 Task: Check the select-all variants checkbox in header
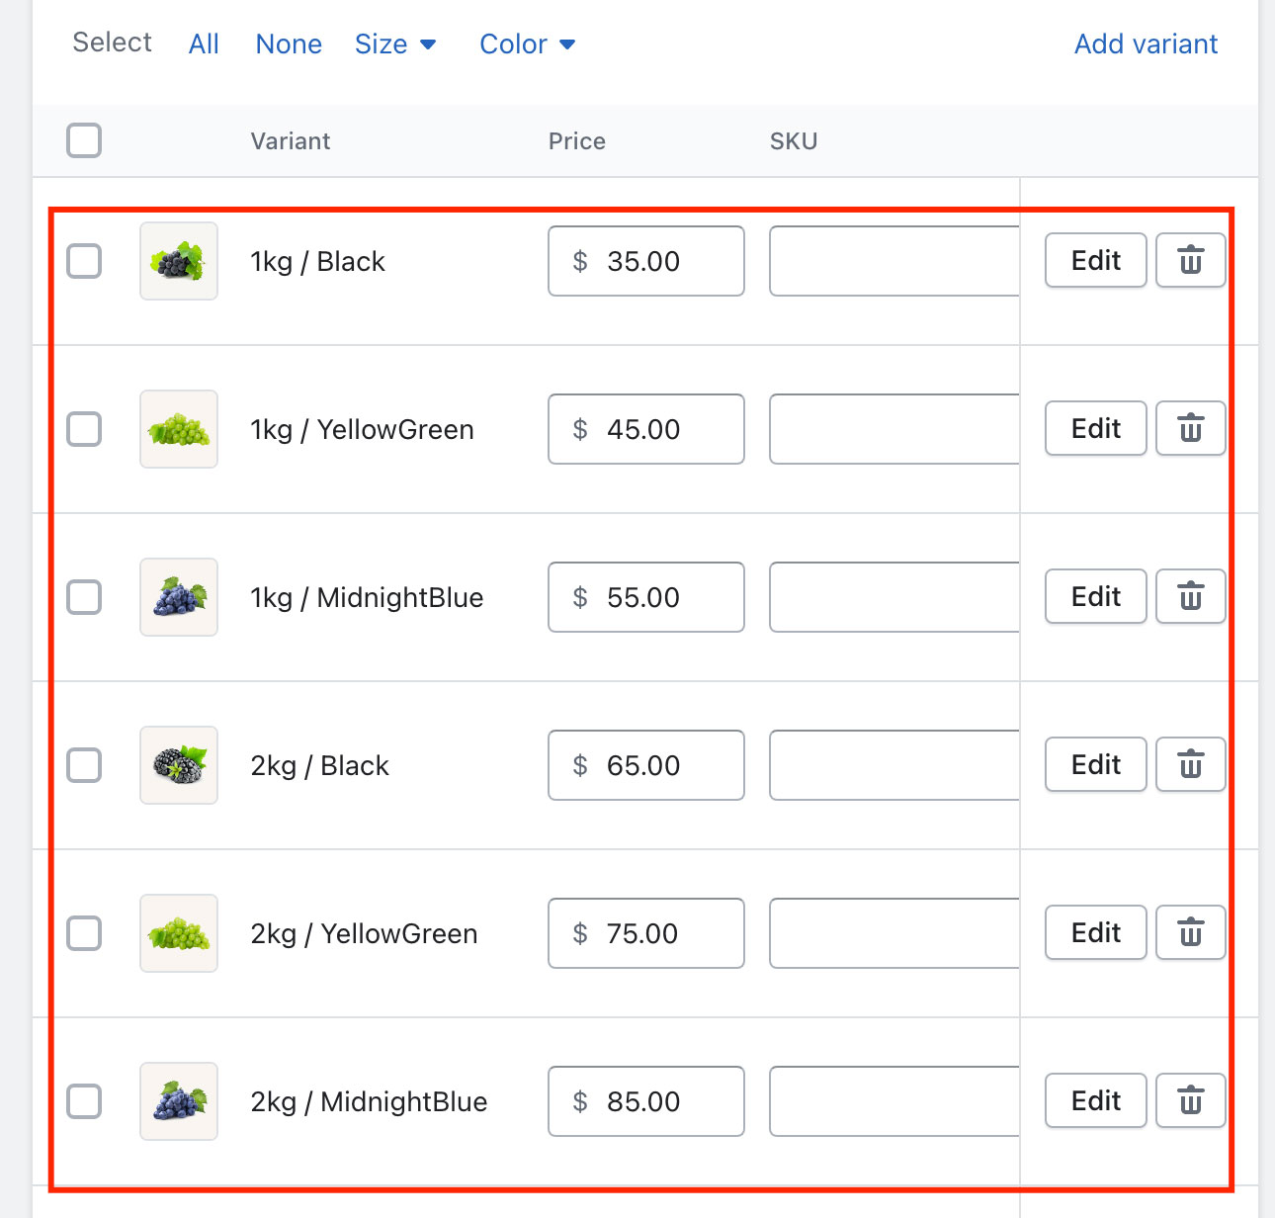click(84, 140)
